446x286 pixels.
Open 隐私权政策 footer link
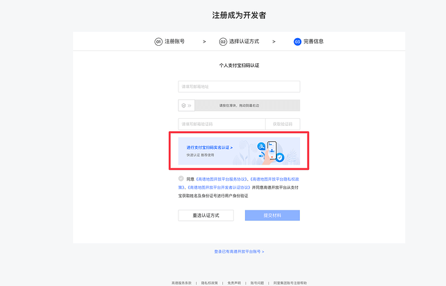tap(209, 283)
